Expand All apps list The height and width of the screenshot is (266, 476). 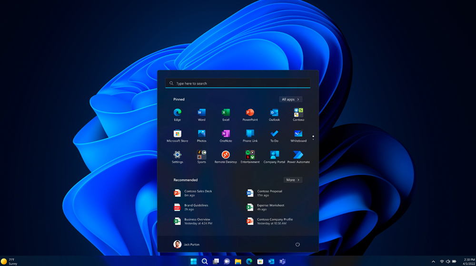click(290, 99)
